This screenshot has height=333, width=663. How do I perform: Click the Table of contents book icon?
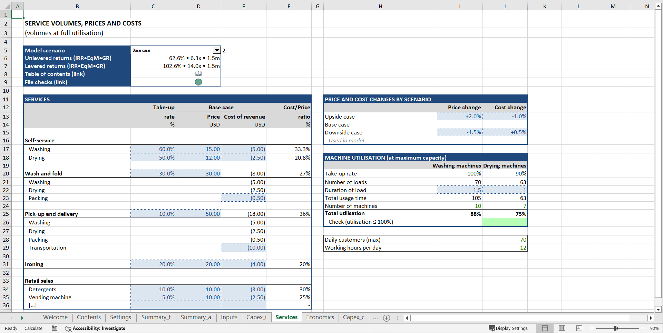(198, 74)
